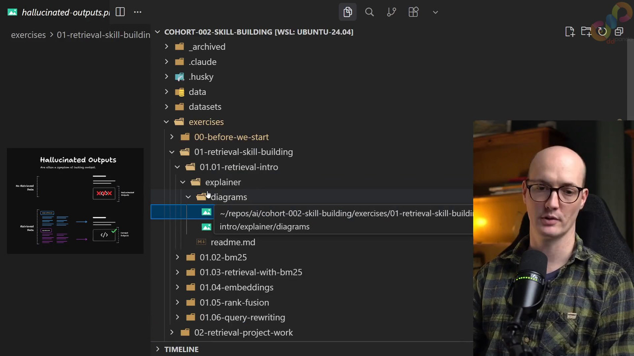Viewport: 634px width, 356px height.
Task: Collapse all folders in Explorer
Action: 619,32
